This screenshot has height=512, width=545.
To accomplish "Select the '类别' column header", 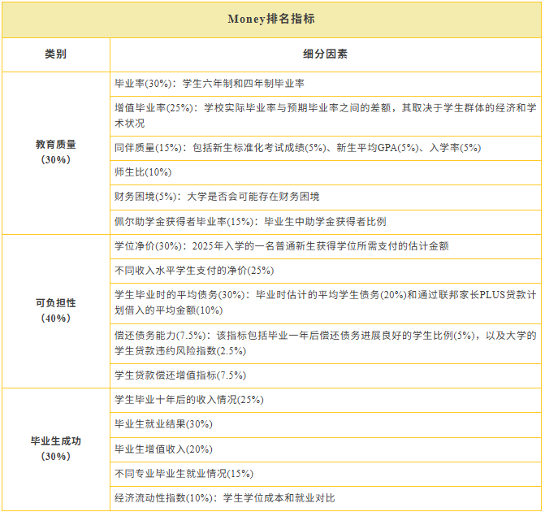I will tap(55, 54).
